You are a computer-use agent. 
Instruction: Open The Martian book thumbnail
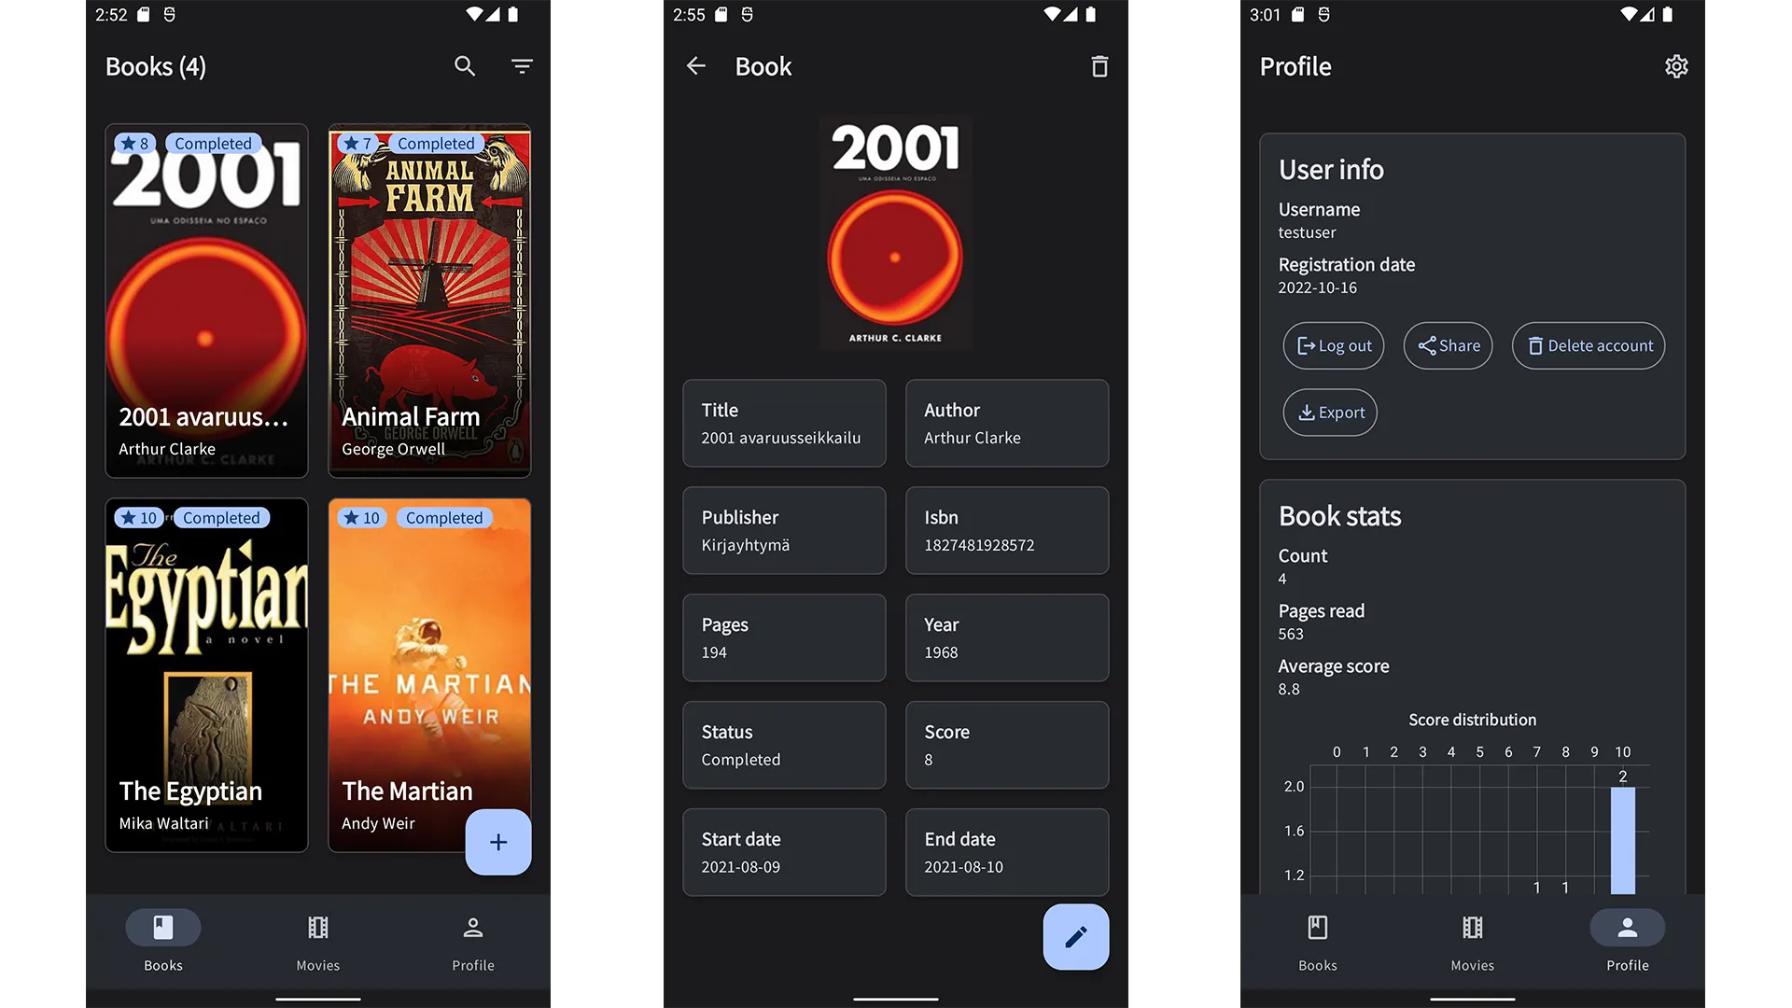tap(429, 675)
